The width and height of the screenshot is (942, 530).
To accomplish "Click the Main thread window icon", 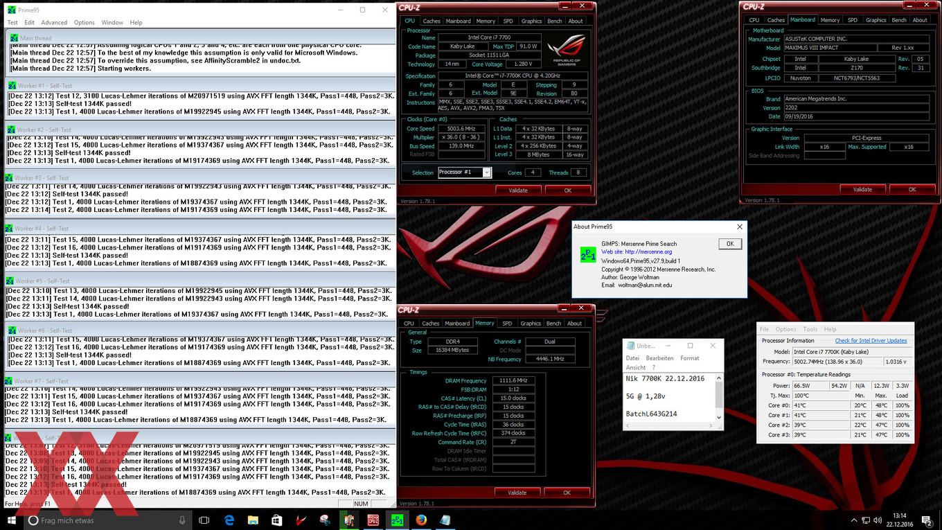I will tap(14, 38).
